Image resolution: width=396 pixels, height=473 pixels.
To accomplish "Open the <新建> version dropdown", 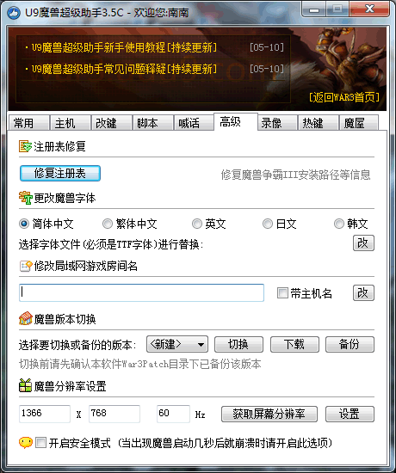I will [x=177, y=344].
